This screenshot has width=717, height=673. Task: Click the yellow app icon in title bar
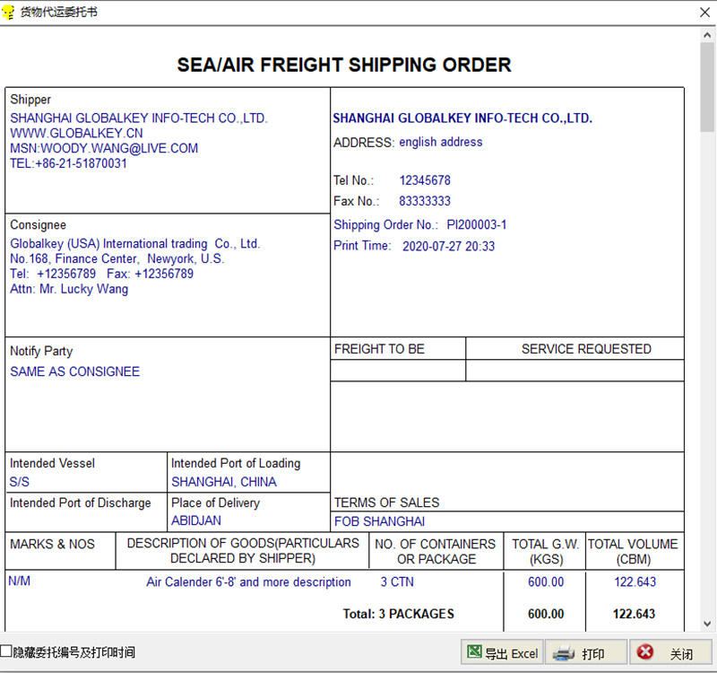point(8,12)
